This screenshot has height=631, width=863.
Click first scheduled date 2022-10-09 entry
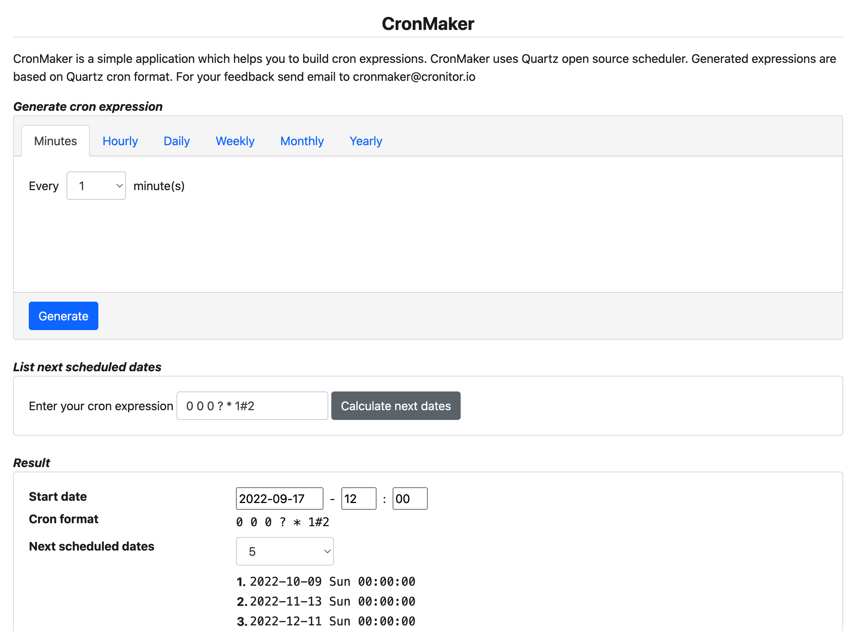332,581
